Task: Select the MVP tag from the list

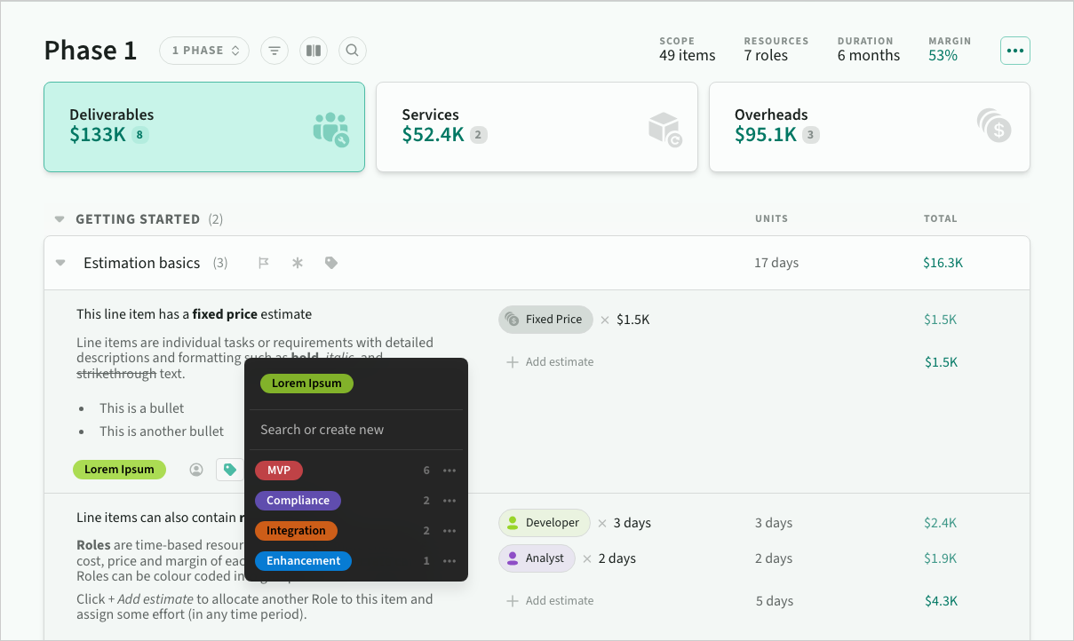Action: 279,471
